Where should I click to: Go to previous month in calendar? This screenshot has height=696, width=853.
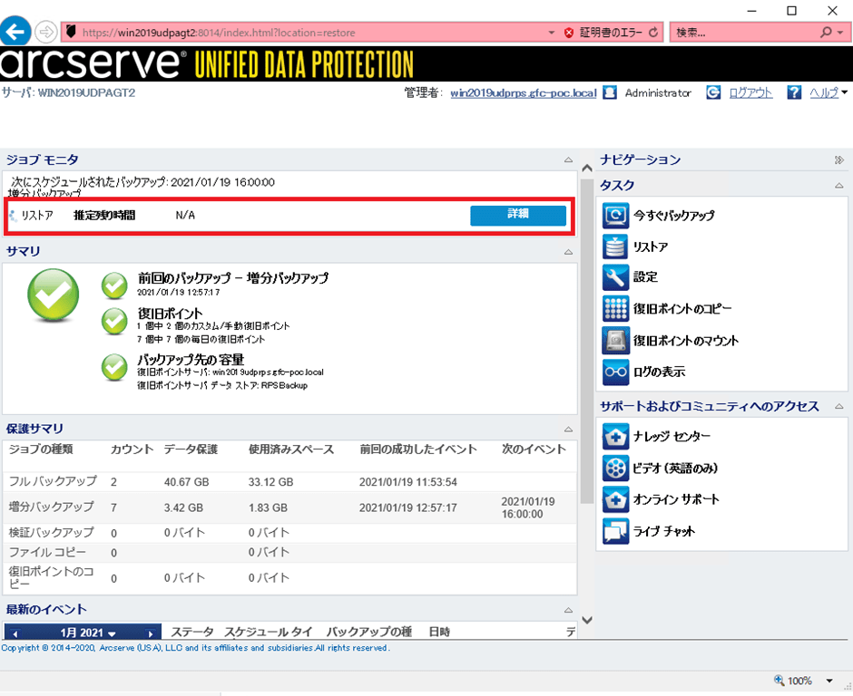[x=15, y=633]
